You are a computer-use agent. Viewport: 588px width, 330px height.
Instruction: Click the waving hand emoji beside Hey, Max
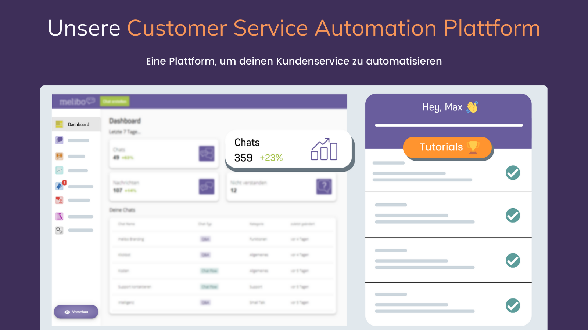pos(472,107)
